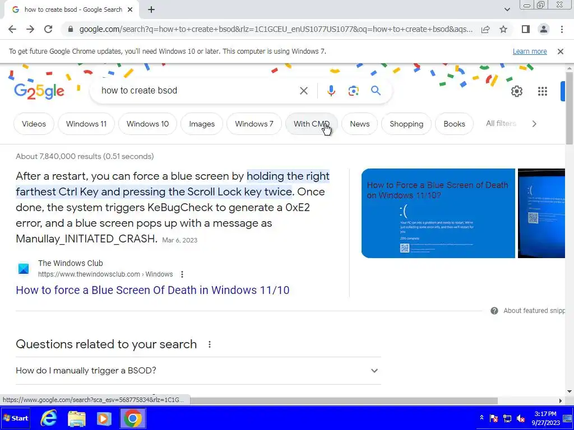
Task: Dismiss the Chrome update notice
Action: pos(560,52)
